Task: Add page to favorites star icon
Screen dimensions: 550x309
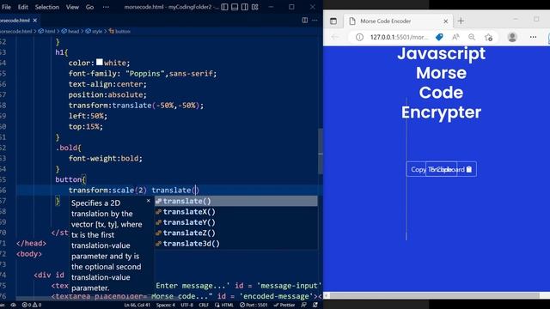Action: click(x=489, y=37)
